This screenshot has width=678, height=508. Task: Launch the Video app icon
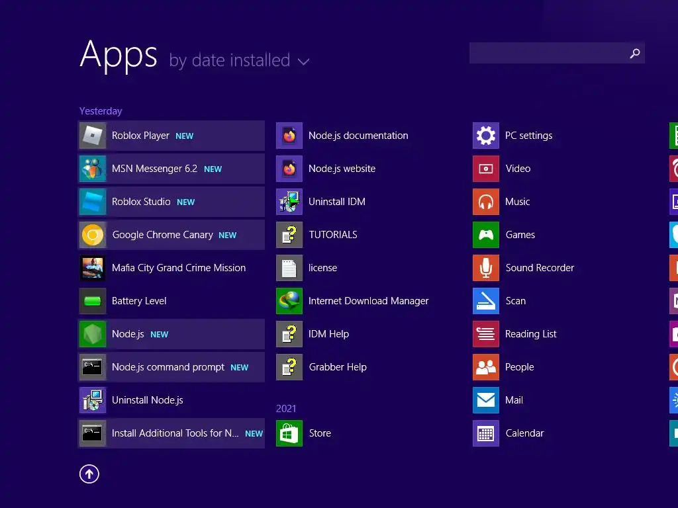(486, 169)
